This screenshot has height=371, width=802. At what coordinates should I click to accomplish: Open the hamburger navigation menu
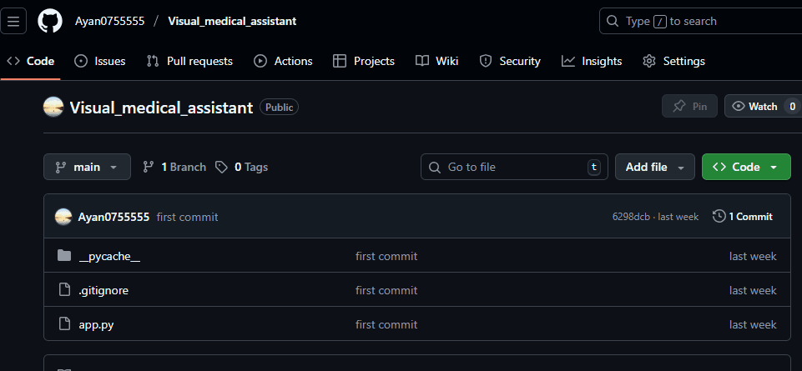click(x=14, y=21)
